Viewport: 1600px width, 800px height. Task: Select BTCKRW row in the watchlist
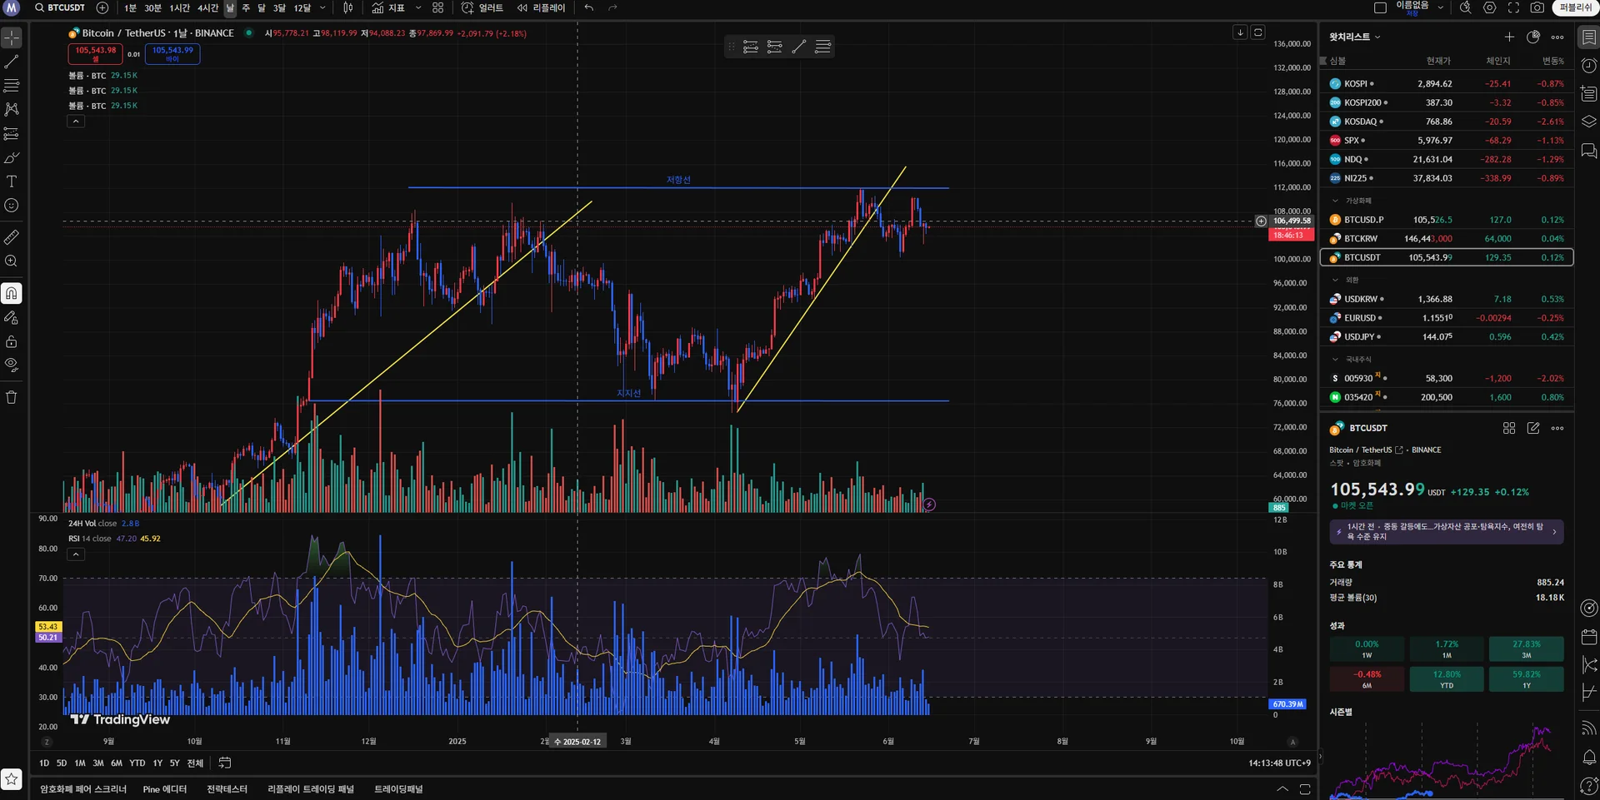click(x=1447, y=239)
